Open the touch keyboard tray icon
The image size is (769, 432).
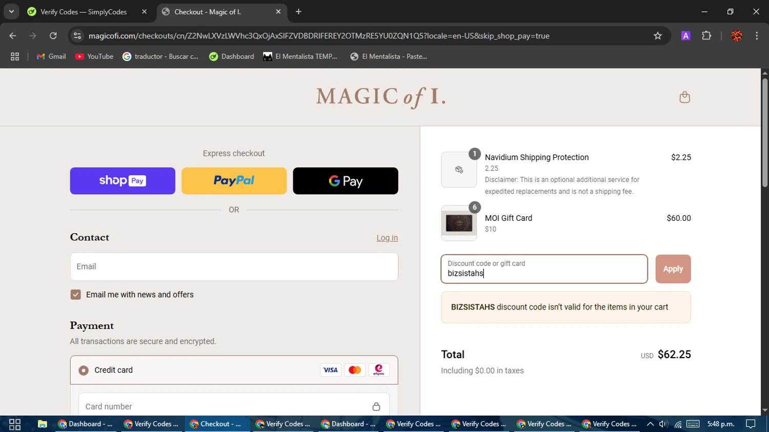click(693, 424)
